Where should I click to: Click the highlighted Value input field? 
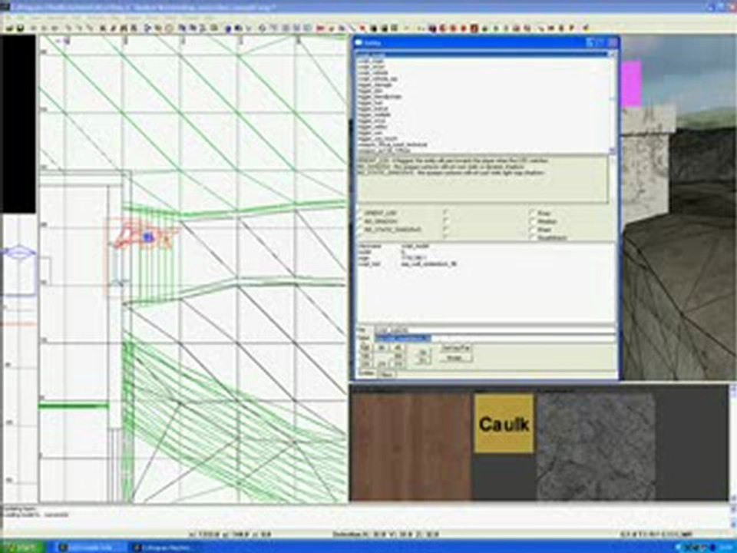pyautogui.click(x=494, y=338)
